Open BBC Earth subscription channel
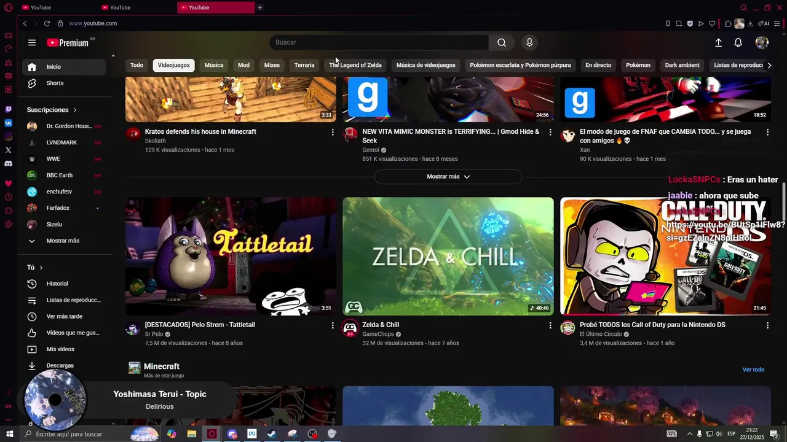 point(64,175)
